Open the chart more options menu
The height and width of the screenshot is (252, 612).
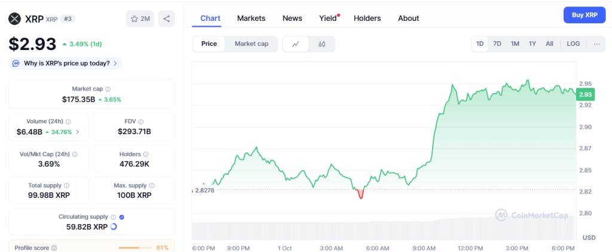click(596, 43)
